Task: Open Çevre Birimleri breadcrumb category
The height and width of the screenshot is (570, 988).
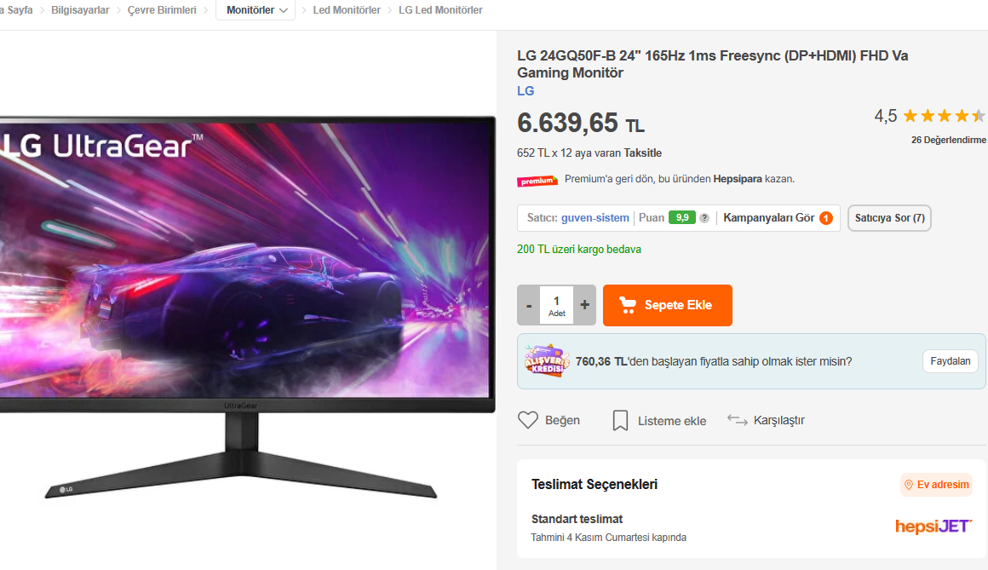Action: coord(162,10)
